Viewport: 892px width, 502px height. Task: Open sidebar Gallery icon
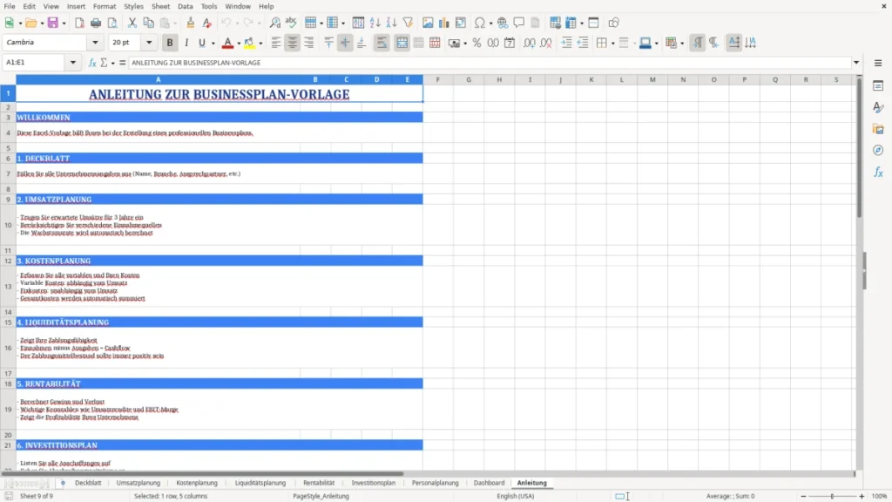(878, 129)
